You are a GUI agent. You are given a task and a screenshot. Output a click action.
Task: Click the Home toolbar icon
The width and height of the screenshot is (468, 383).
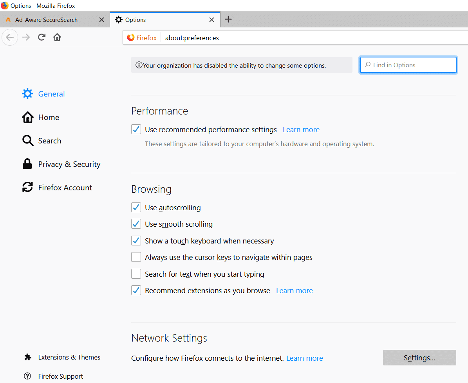pyautogui.click(x=57, y=38)
